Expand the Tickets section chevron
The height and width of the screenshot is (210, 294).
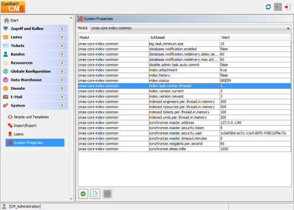[x=62, y=46]
